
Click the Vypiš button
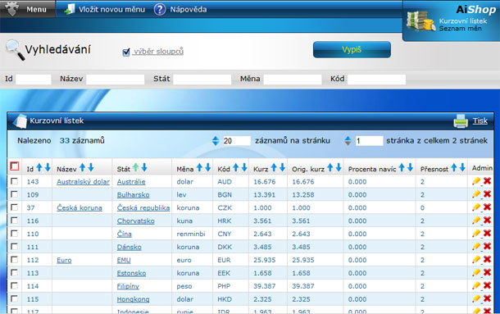click(352, 50)
